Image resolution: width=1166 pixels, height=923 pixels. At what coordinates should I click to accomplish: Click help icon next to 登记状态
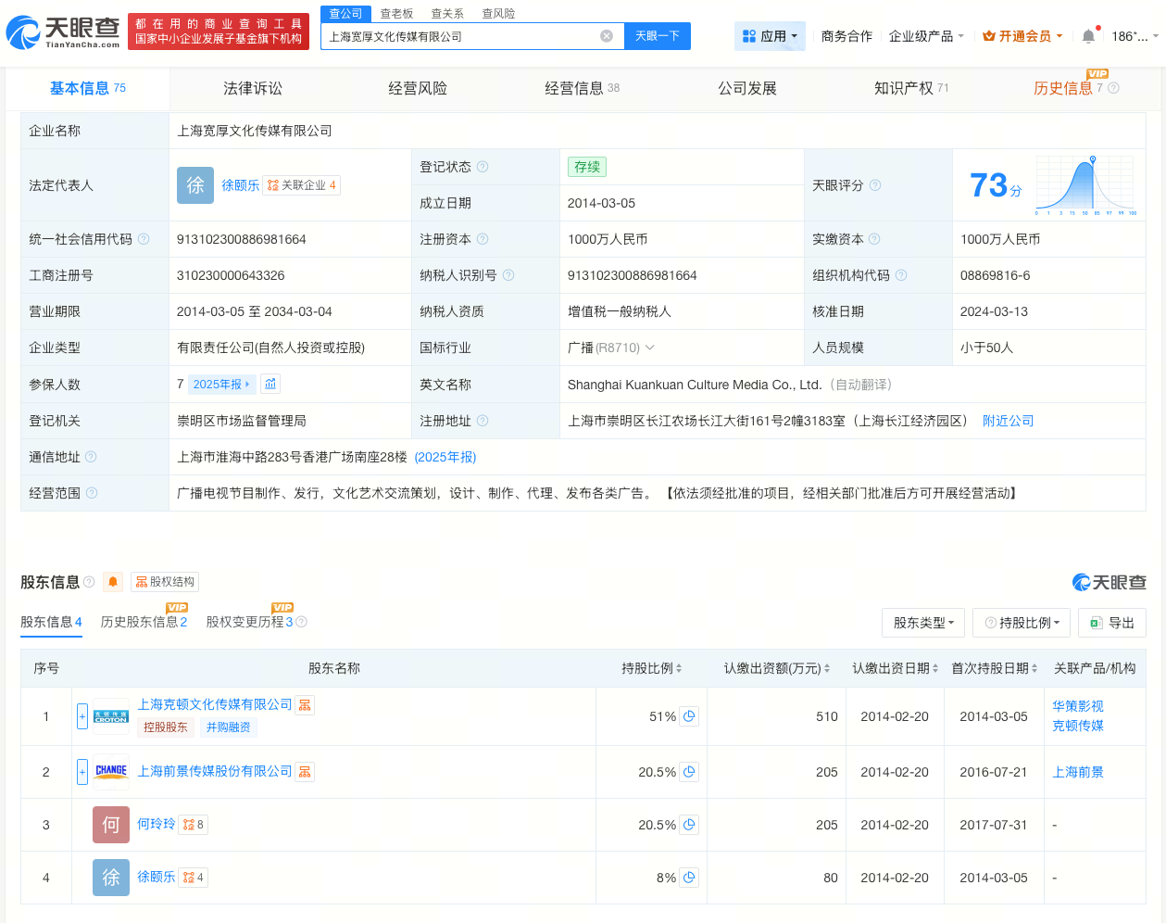pos(483,167)
